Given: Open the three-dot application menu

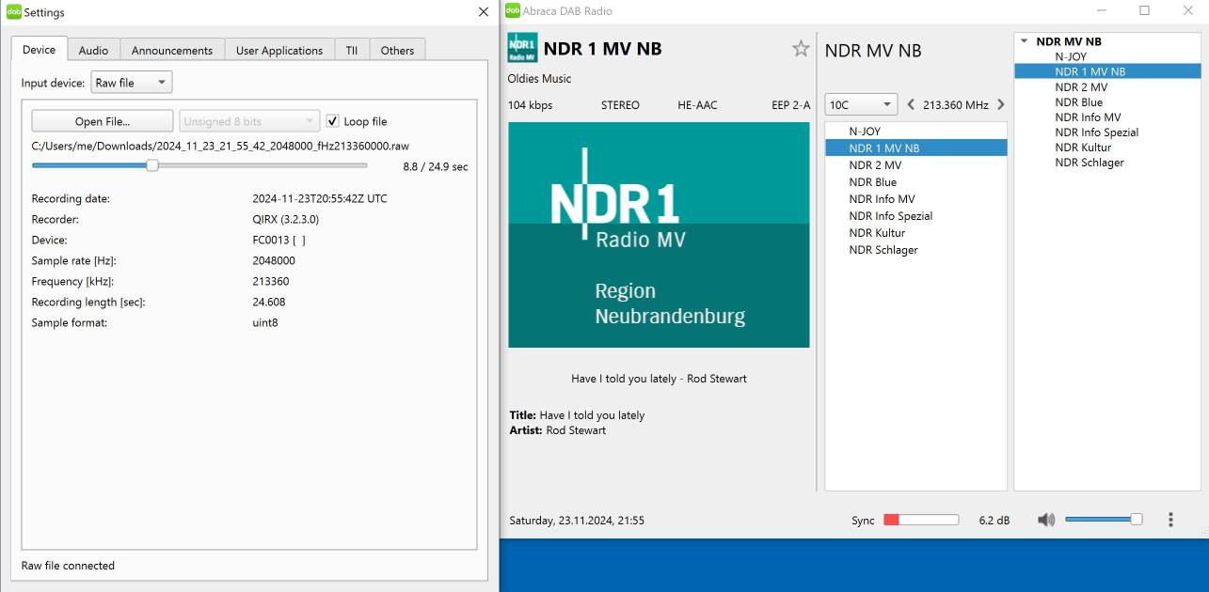Looking at the screenshot, I should click(x=1170, y=520).
